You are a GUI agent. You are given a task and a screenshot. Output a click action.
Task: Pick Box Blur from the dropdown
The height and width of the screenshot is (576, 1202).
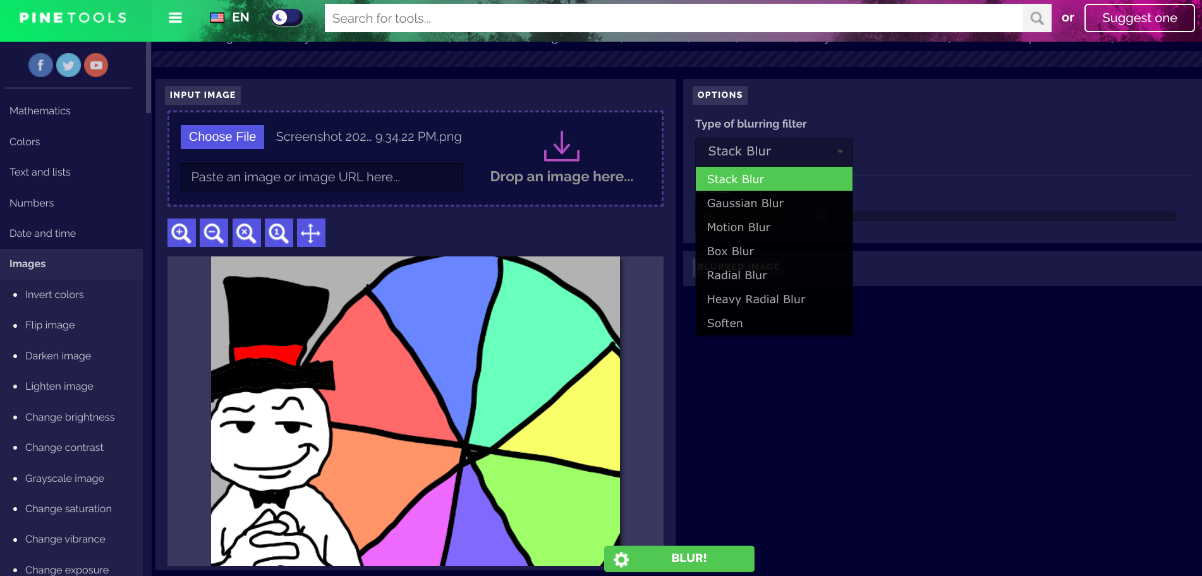pos(774,251)
